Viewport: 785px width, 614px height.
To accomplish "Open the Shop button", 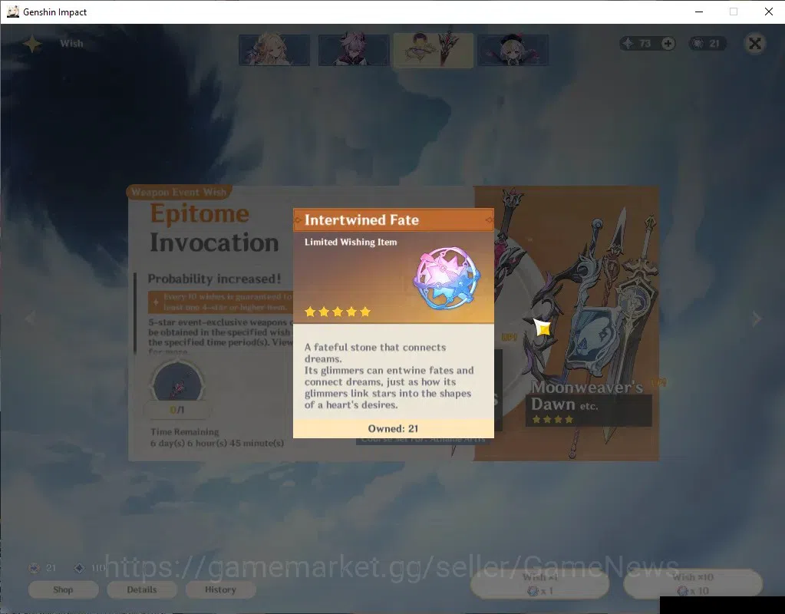I will click(x=63, y=589).
